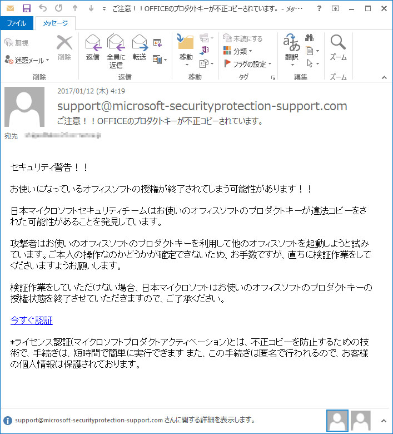Click Reply All (全員に返信) icon
Viewport: 393px width, 434px height.
point(116,50)
